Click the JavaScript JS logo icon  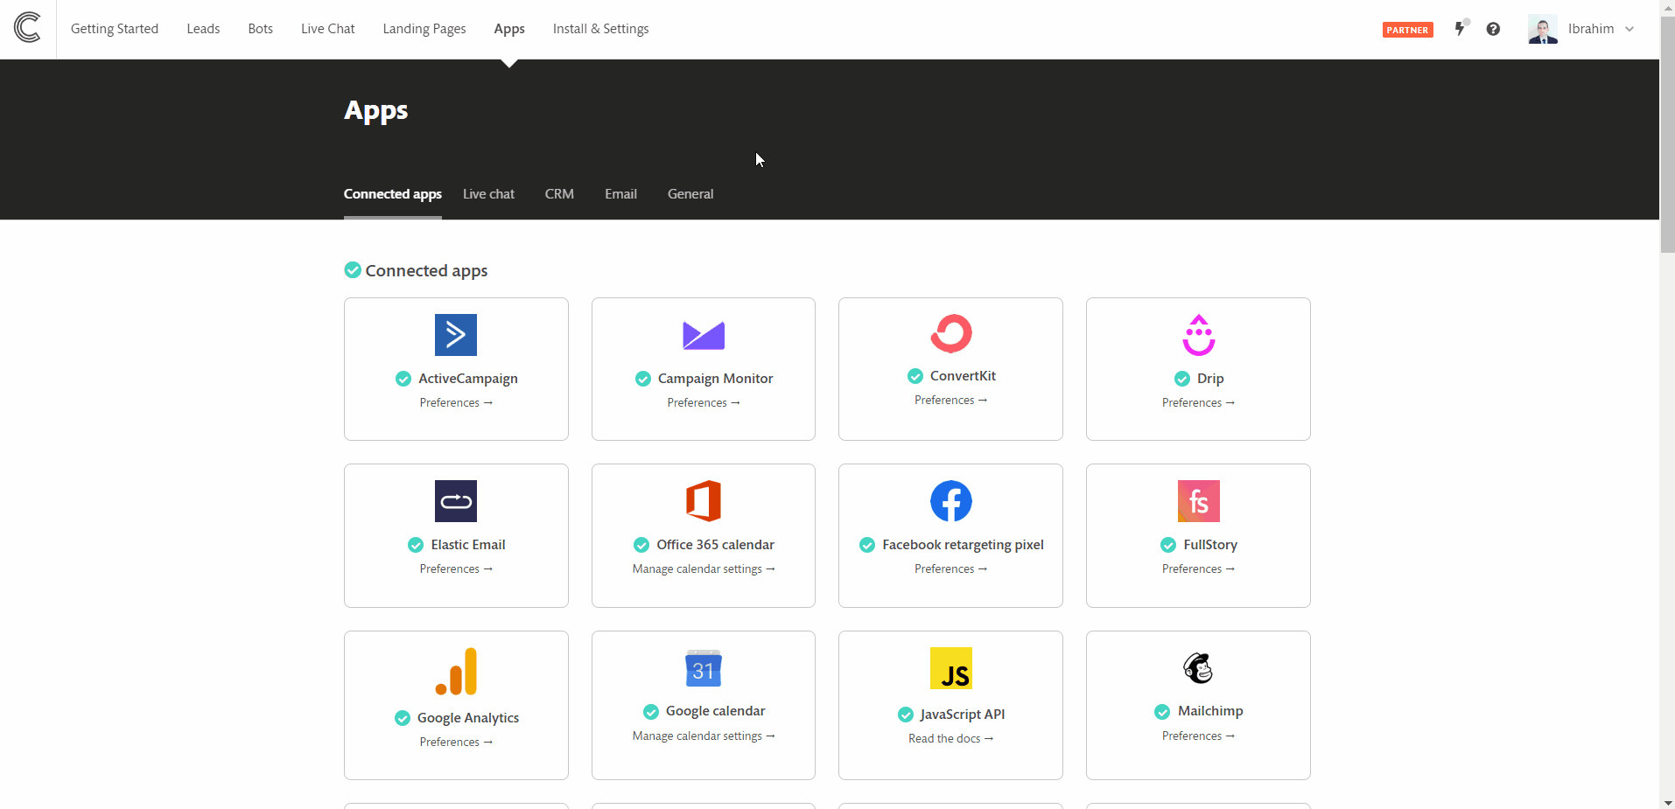(x=951, y=668)
